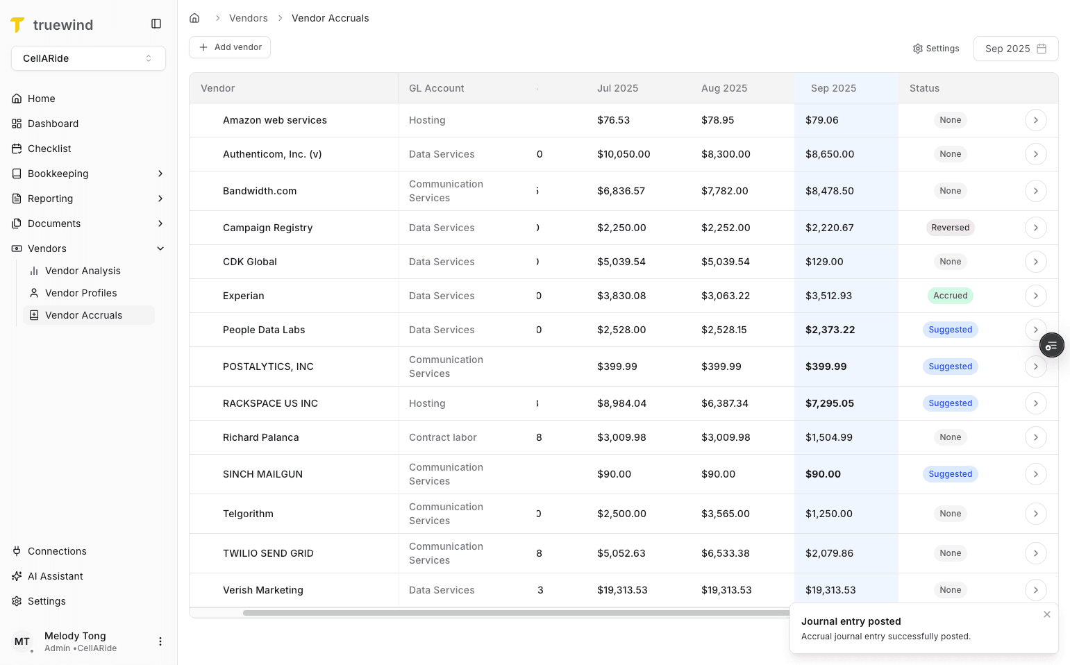Select the People Data Labs vendor name
Image resolution: width=1070 pixels, height=665 pixels.
tap(264, 330)
